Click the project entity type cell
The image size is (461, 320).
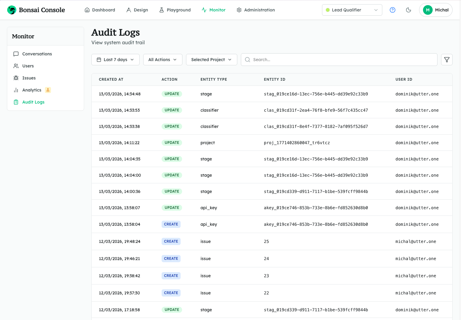point(208,143)
